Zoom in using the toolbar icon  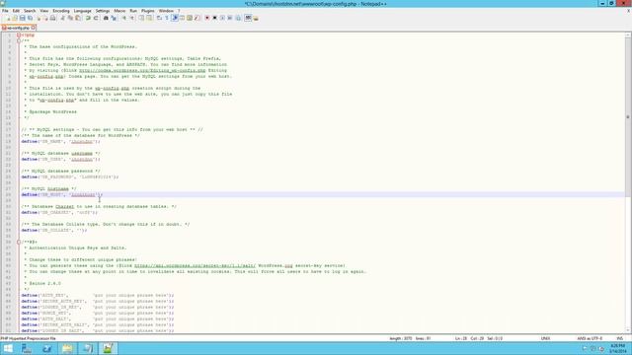[x=124, y=18]
